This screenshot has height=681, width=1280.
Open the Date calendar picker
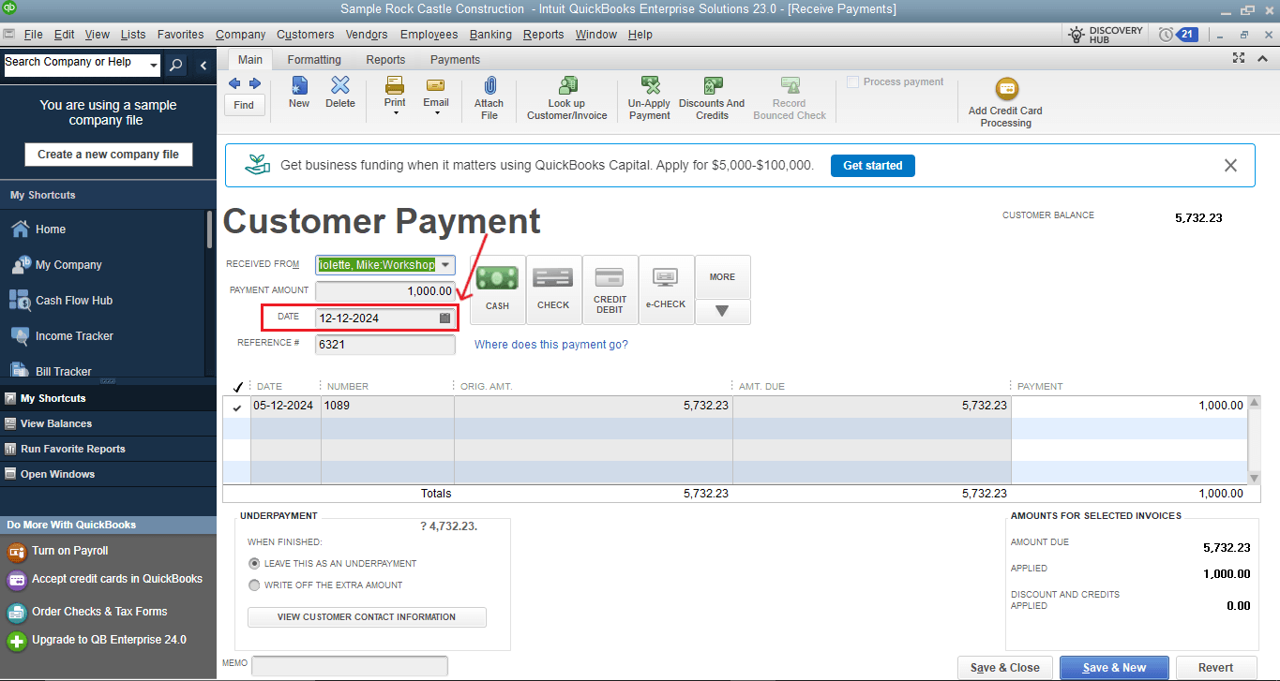tap(444, 318)
